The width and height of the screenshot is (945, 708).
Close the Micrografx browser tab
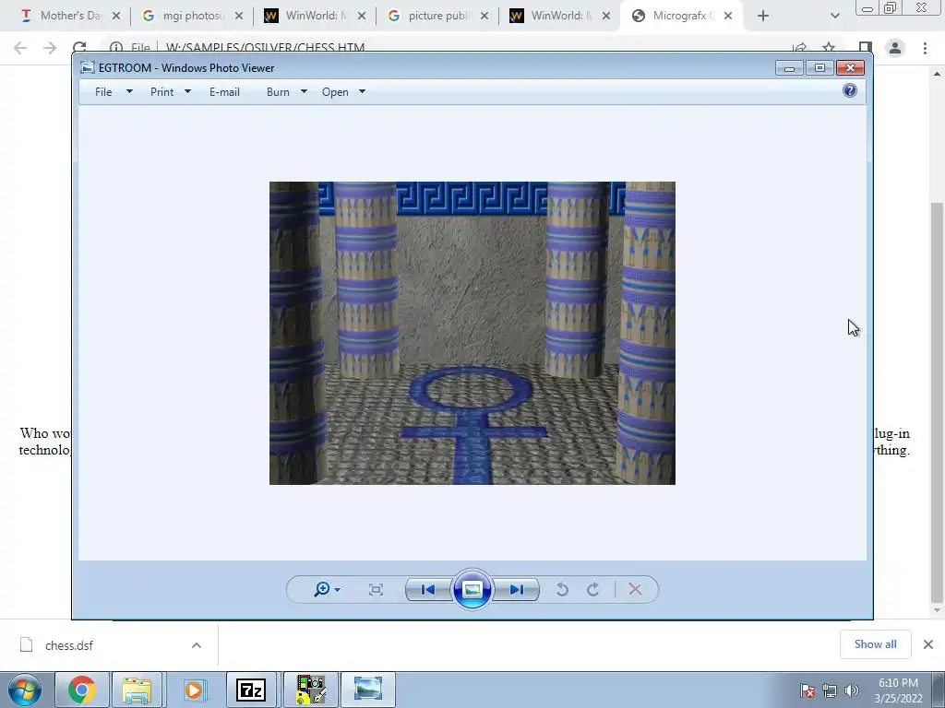[x=728, y=16]
